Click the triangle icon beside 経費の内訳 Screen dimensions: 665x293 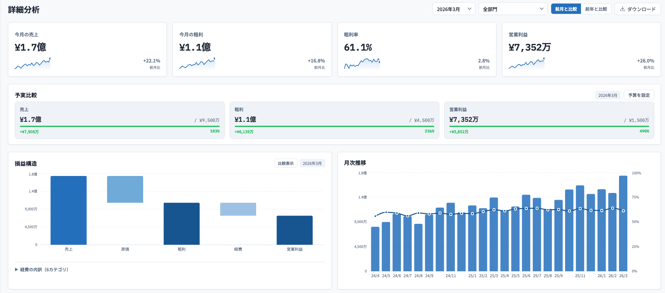click(16, 270)
